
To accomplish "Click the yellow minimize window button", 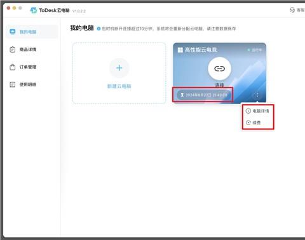I will (x=15, y=8).
